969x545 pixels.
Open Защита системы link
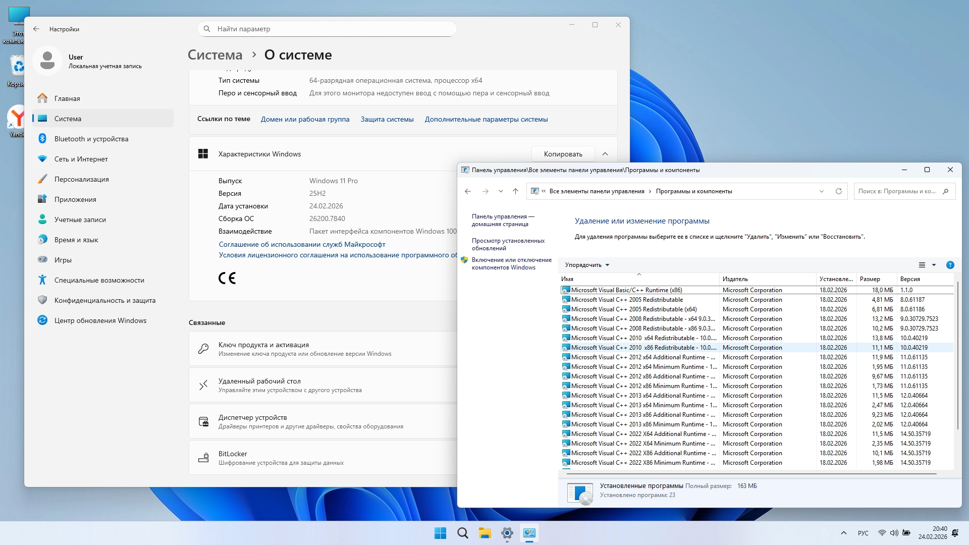pos(387,120)
